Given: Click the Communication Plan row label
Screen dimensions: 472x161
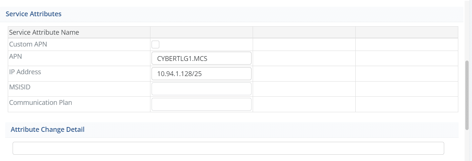Looking at the screenshot, I should (40, 103).
